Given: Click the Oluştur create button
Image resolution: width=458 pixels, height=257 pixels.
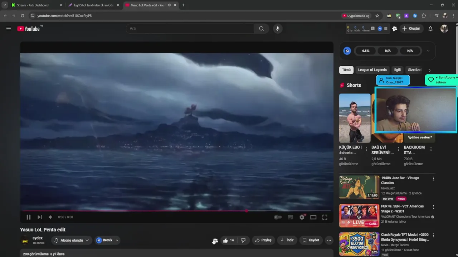Looking at the screenshot, I should (x=411, y=29).
